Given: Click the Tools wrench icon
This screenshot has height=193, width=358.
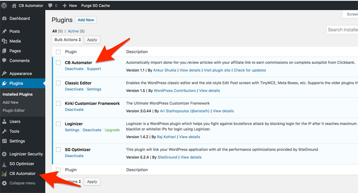Looking at the screenshot, I should point(4,131).
